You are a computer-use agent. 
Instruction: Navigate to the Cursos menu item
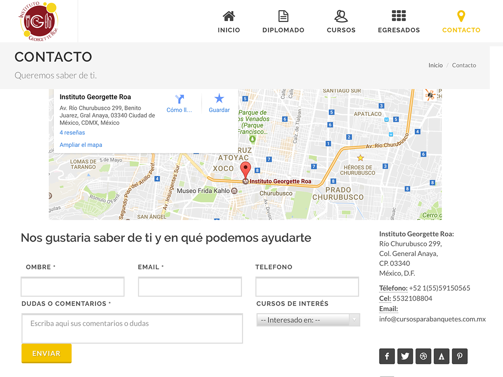[341, 22]
